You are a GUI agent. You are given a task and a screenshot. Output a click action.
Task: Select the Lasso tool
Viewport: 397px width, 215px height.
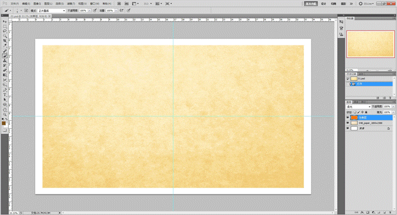(x=5, y=31)
